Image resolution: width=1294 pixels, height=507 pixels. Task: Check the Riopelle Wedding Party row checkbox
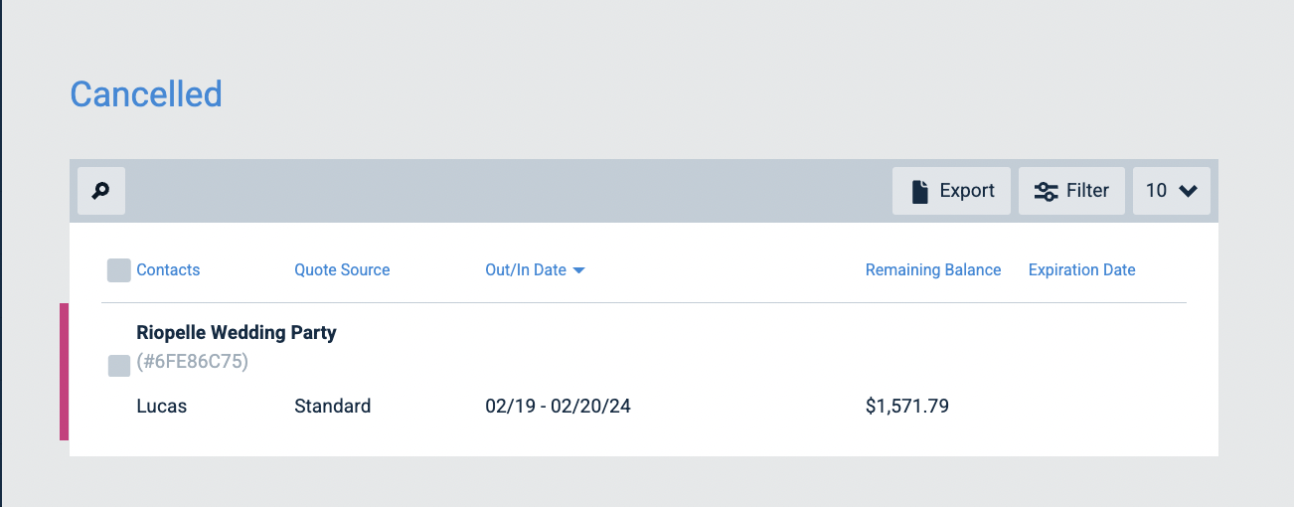click(x=119, y=366)
